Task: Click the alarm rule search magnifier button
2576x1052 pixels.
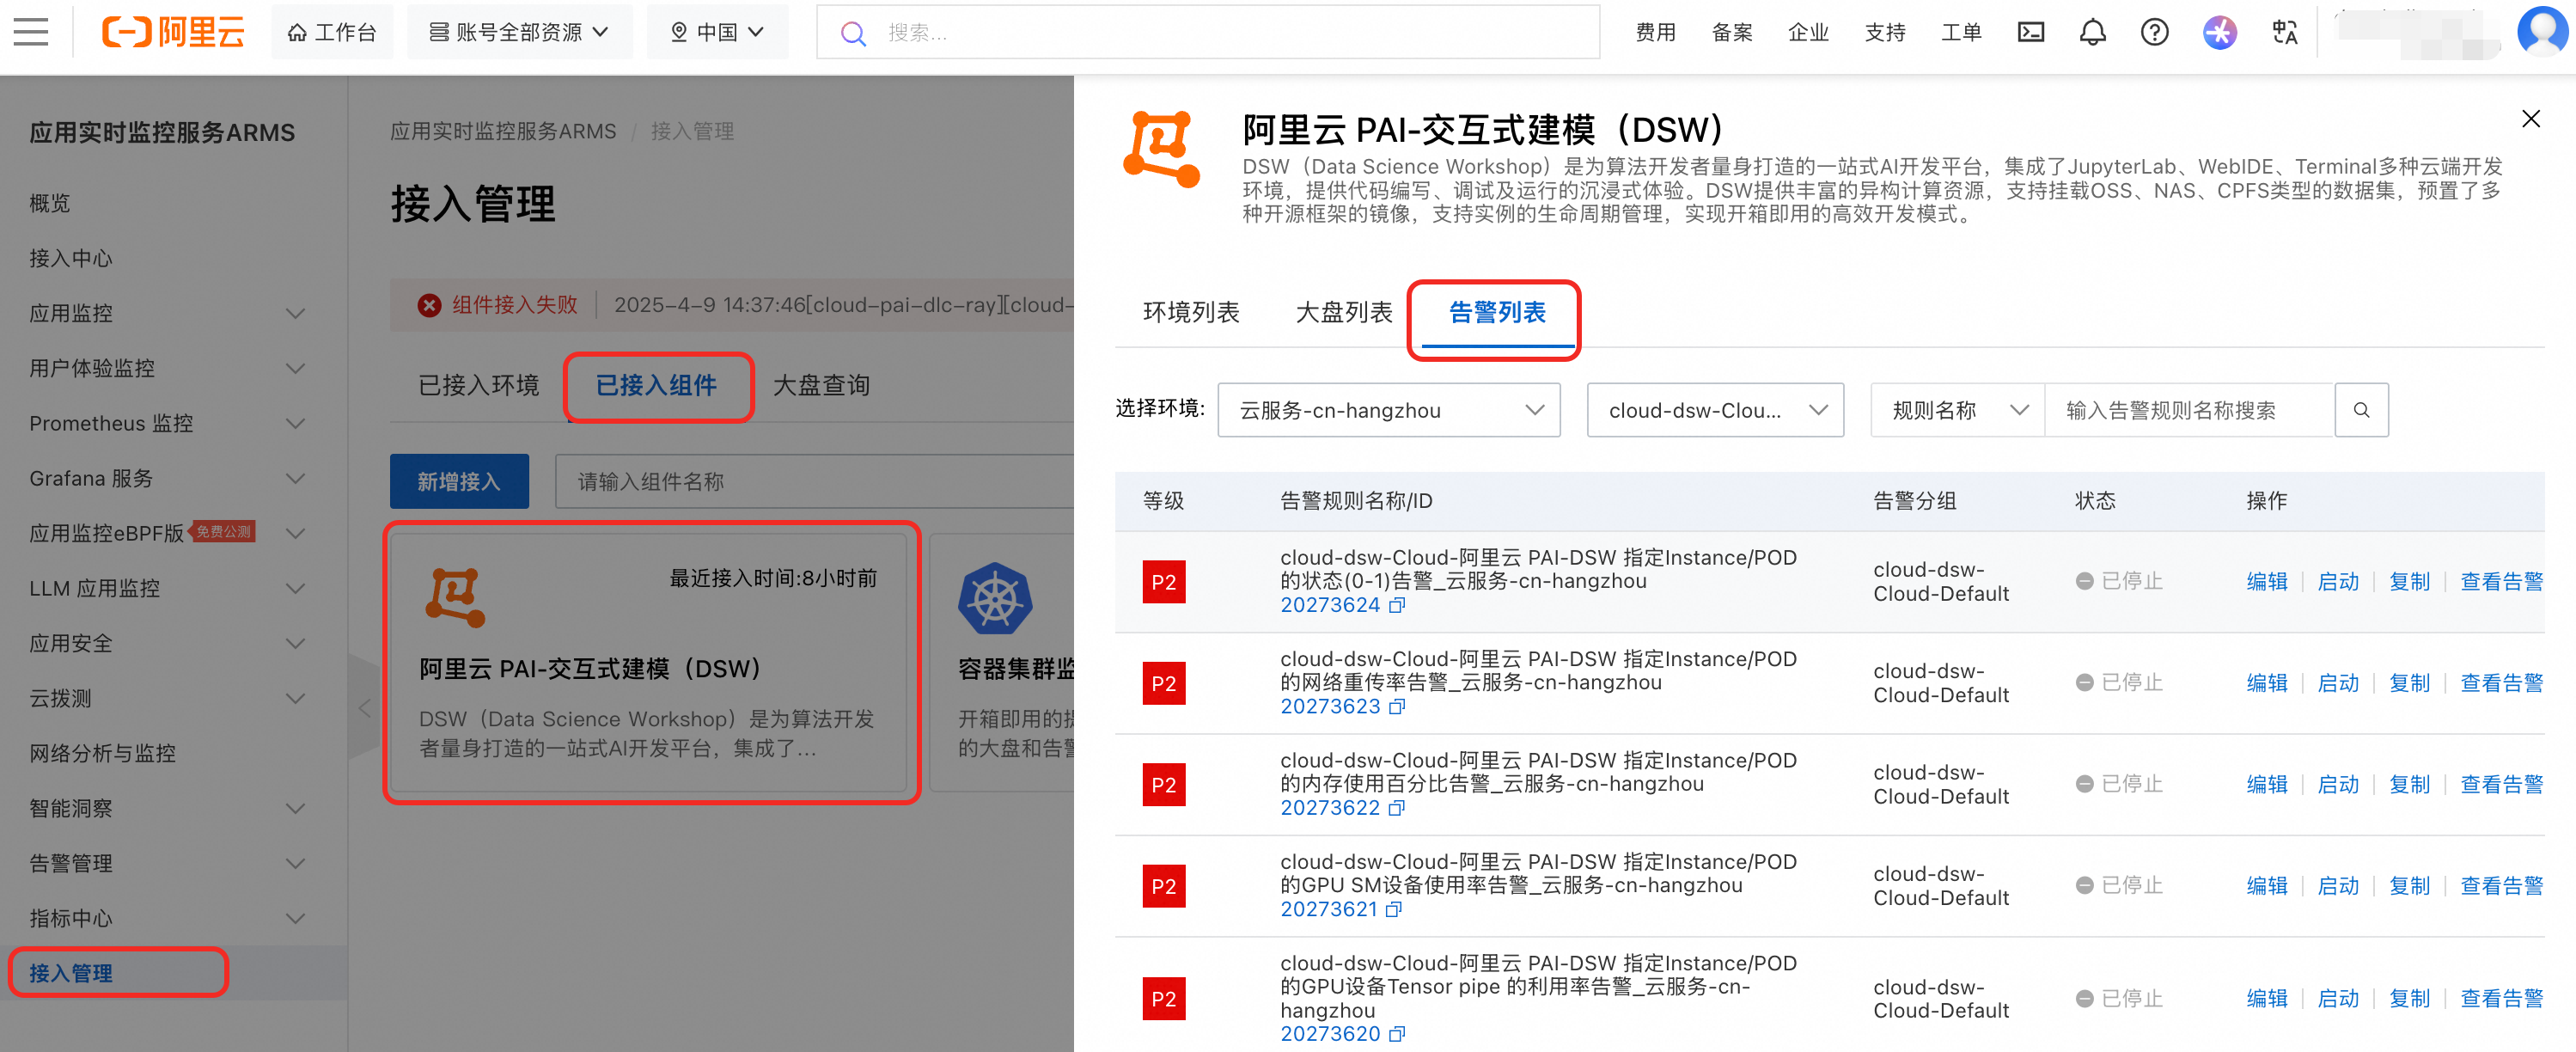Action: (2361, 410)
